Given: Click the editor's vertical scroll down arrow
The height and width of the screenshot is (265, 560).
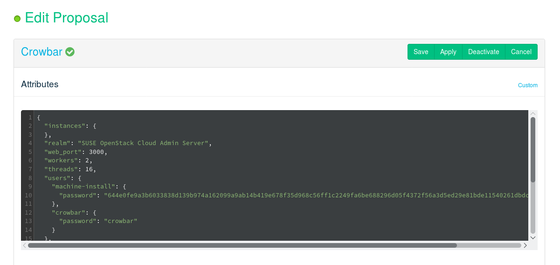Looking at the screenshot, I should 533,237.
